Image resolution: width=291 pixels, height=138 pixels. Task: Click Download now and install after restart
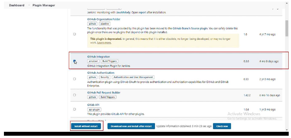tap(131, 126)
